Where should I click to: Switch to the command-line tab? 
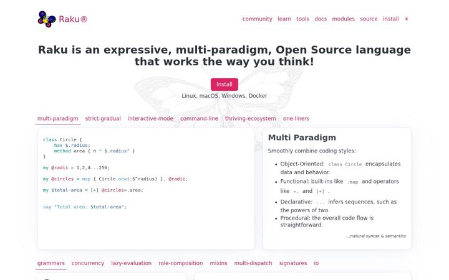[x=199, y=118]
